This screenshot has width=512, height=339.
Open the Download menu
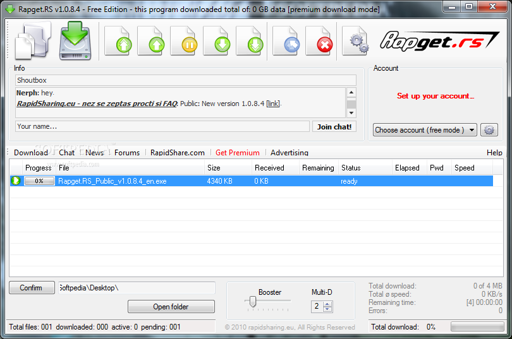coord(31,153)
